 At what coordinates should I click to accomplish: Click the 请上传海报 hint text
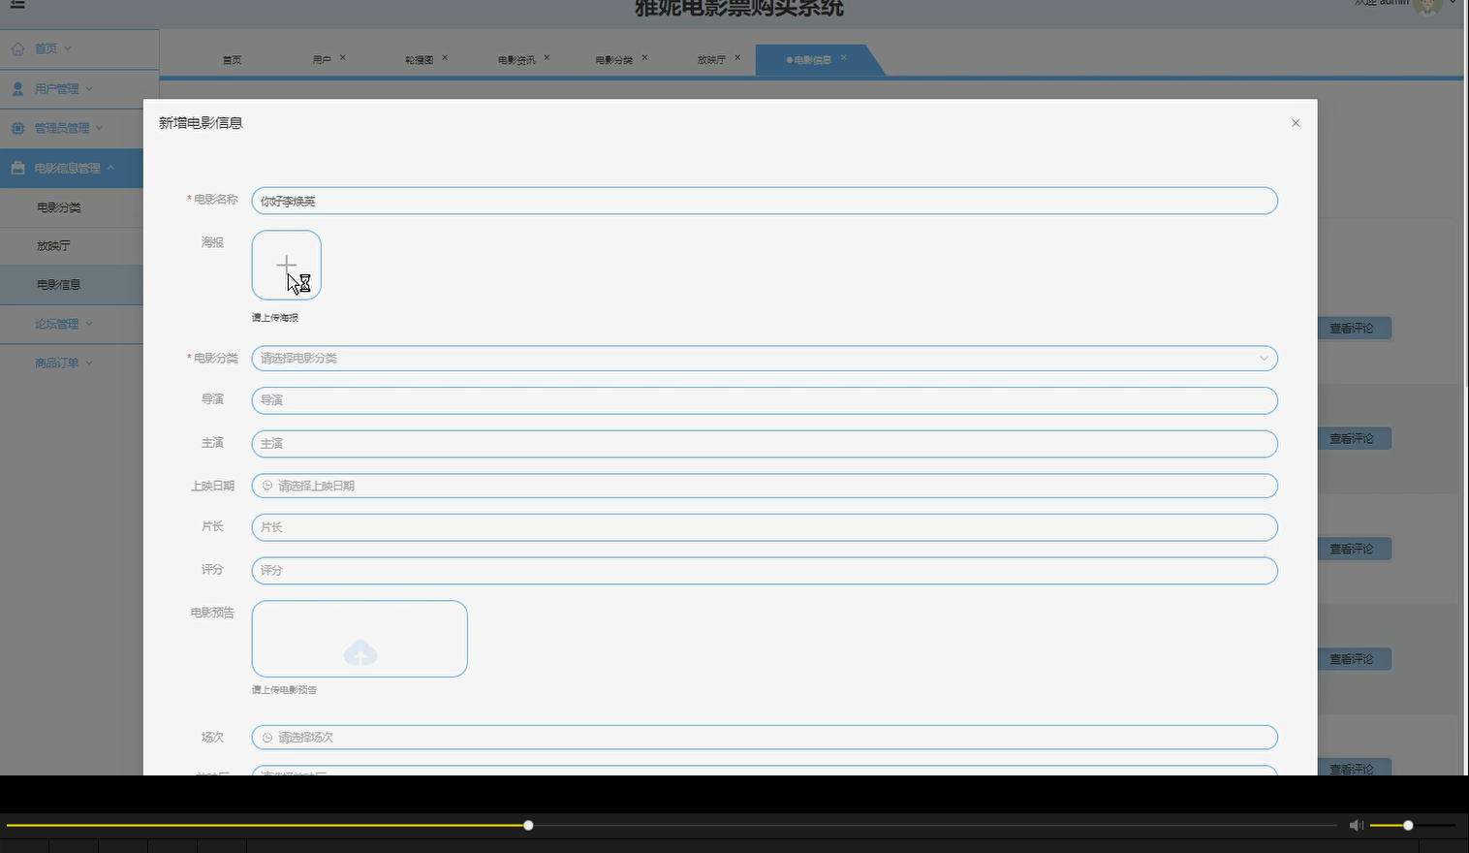coord(275,318)
